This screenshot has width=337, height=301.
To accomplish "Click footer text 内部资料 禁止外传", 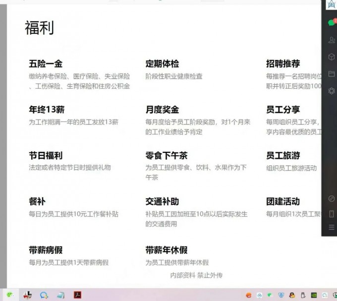I will point(196,275).
